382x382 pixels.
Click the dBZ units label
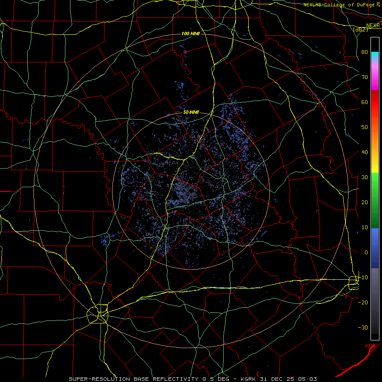(361, 29)
